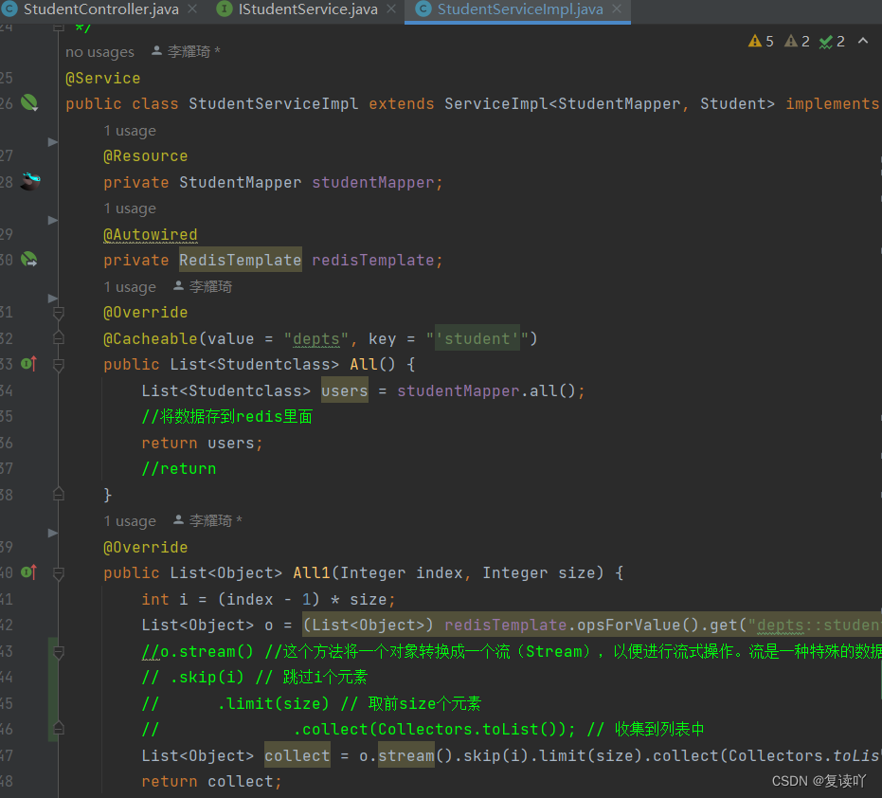This screenshot has height=798, width=882.
Task: Toggle the comment block fold marker at line 43
Action: [58, 652]
